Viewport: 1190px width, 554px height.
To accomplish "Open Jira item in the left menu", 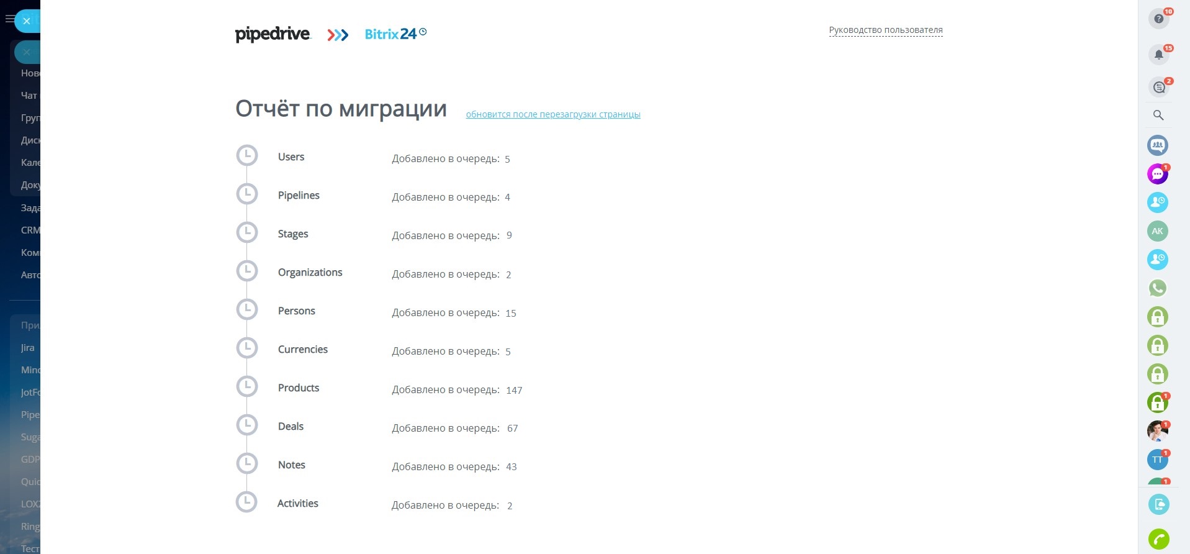I will [x=27, y=348].
